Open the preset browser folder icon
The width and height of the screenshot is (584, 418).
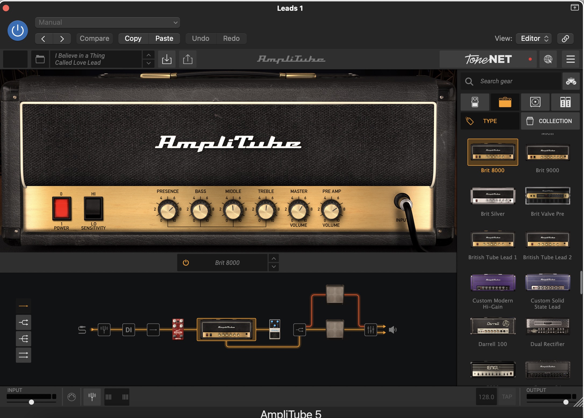click(40, 59)
